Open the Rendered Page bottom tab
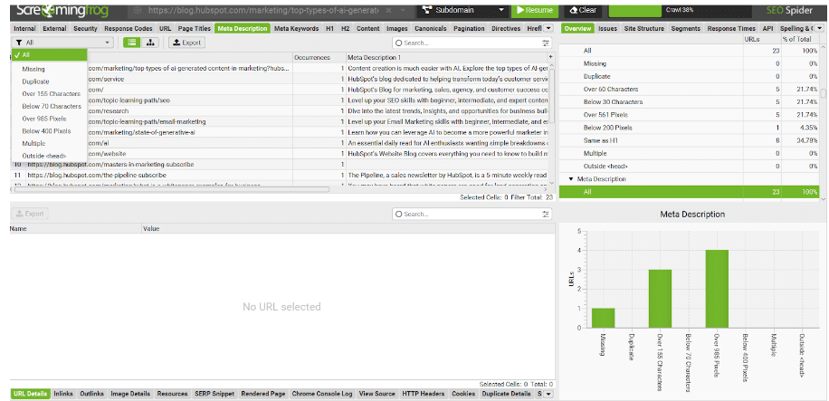829x401 pixels. click(x=262, y=394)
